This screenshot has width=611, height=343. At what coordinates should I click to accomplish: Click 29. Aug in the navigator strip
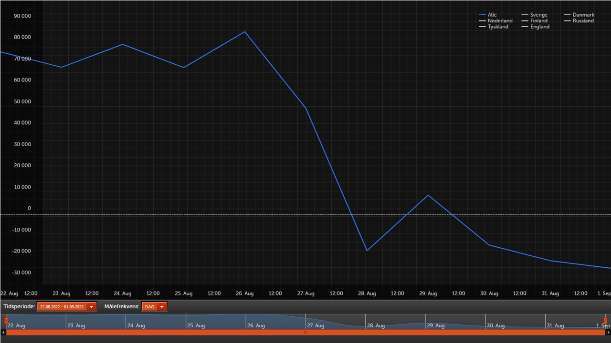point(436,326)
